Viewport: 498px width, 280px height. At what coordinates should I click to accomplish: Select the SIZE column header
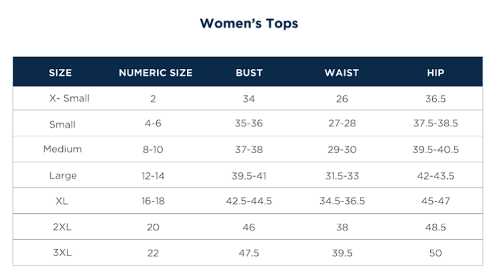(x=60, y=73)
